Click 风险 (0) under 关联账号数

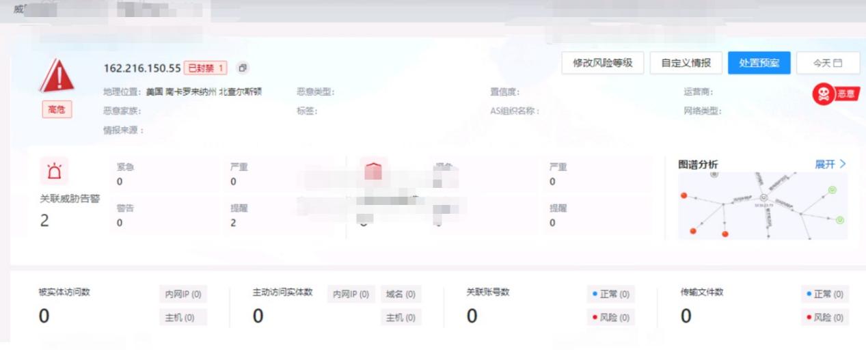(x=610, y=318)
